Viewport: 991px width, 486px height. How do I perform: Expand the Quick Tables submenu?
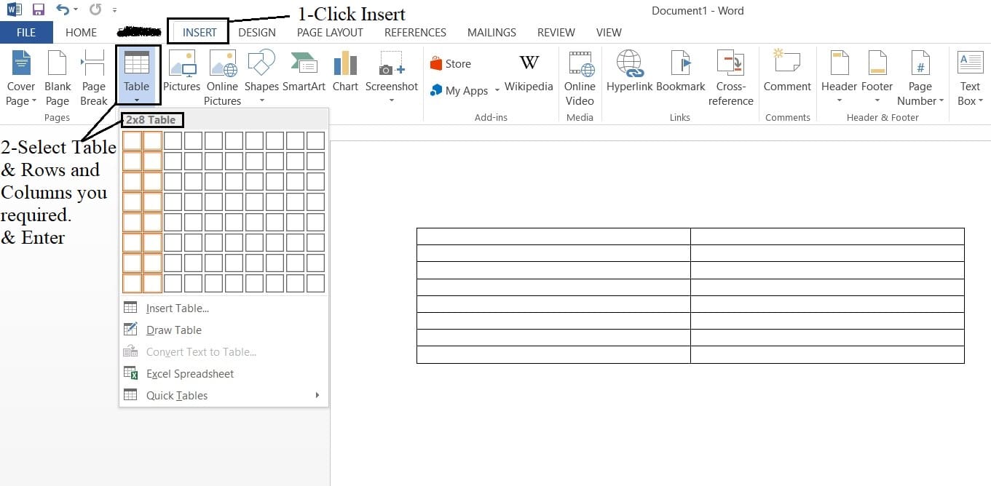click(178, 395)
